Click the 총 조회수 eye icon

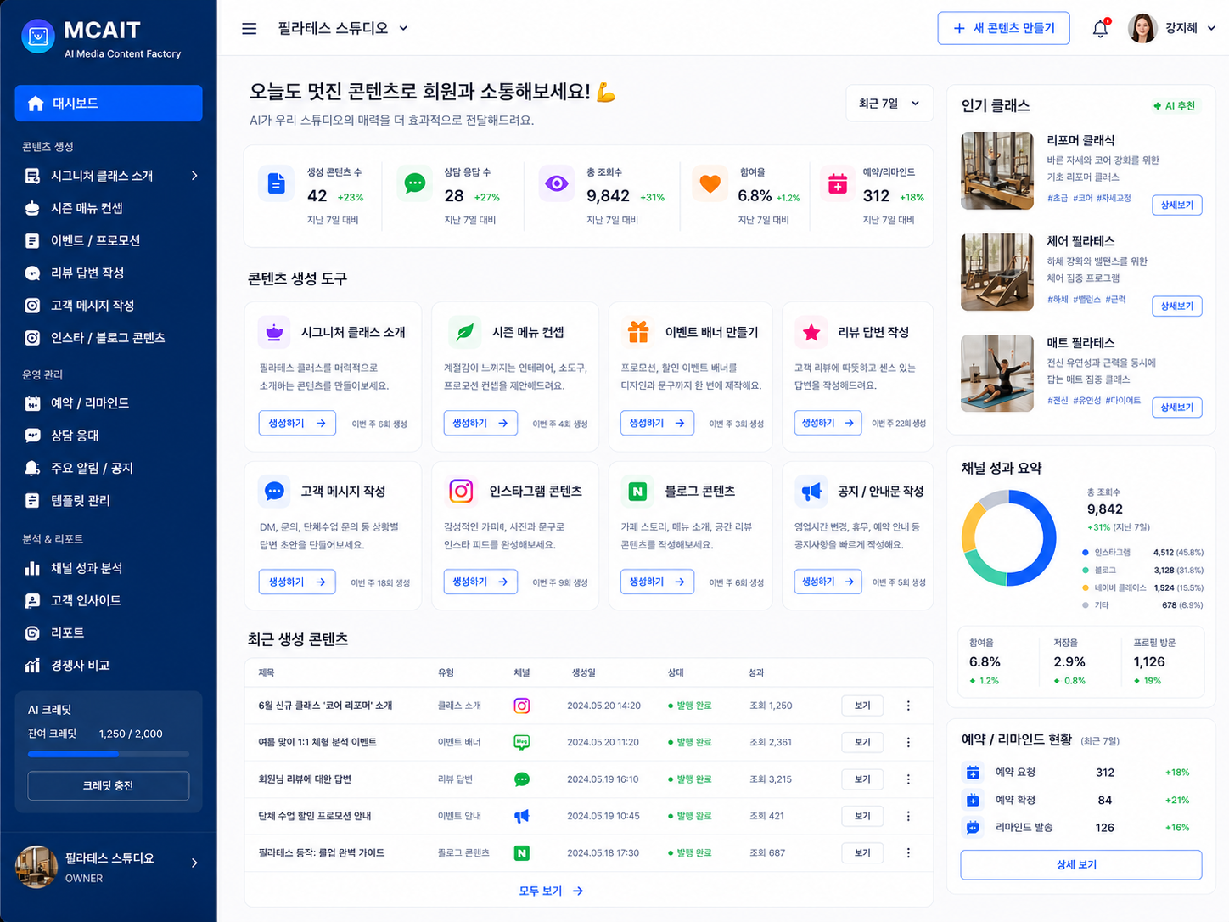(x=557, y=183)
